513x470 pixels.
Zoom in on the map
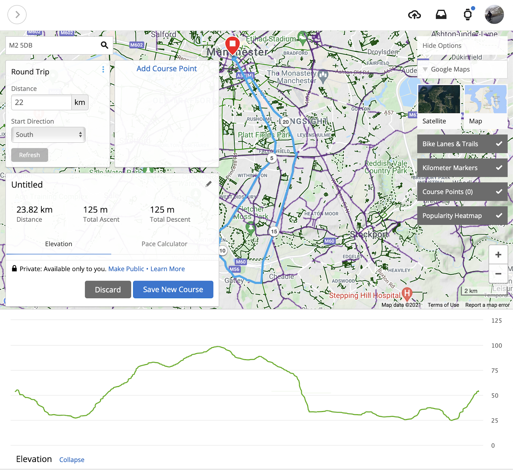point(498,255)
